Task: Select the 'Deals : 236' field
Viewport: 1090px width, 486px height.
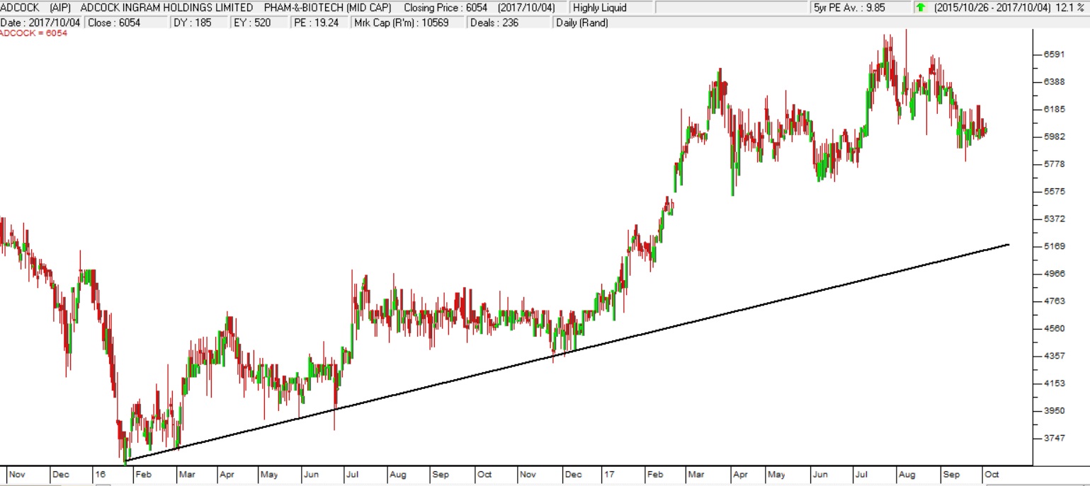Action: 509,22
